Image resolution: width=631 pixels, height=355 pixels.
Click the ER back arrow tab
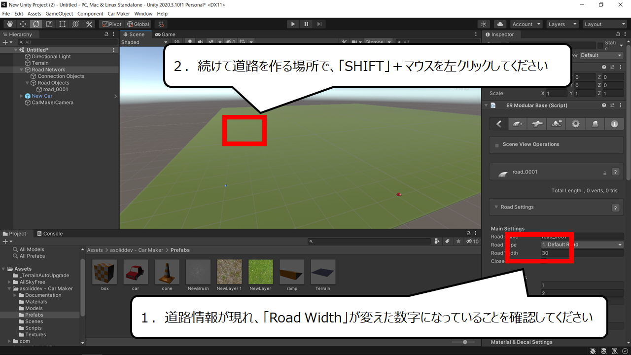pos(499,124)
